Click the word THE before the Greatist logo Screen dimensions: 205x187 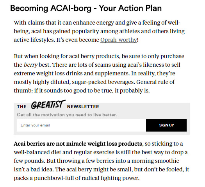22,107
